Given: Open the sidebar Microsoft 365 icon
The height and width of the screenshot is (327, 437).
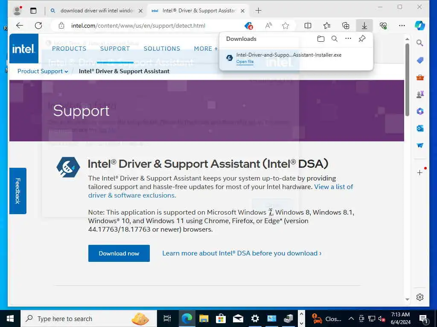Looking at the screenshot, I should click(420, 111).
